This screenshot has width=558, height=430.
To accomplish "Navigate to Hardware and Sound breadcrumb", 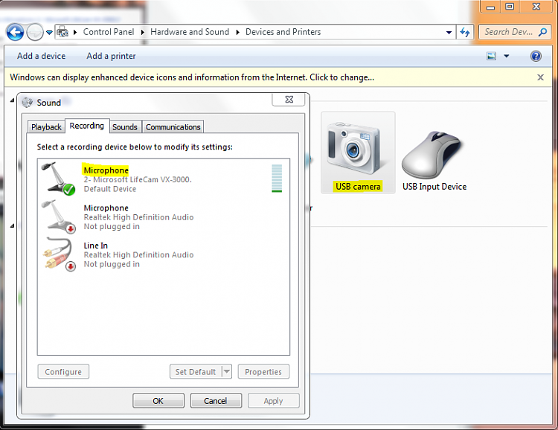I will pos(190,32).
